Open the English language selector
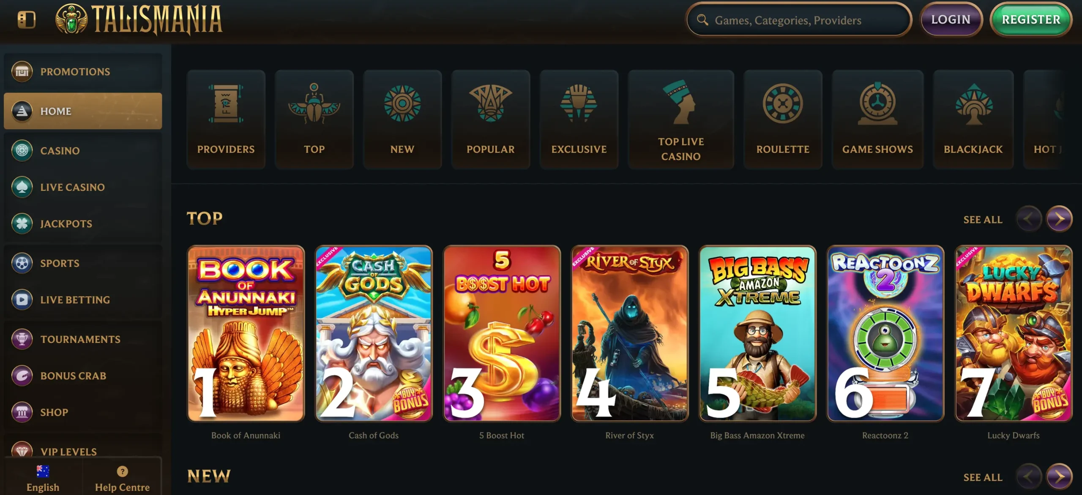Viewport: 1082px width, 495px height. pos(43,478)
